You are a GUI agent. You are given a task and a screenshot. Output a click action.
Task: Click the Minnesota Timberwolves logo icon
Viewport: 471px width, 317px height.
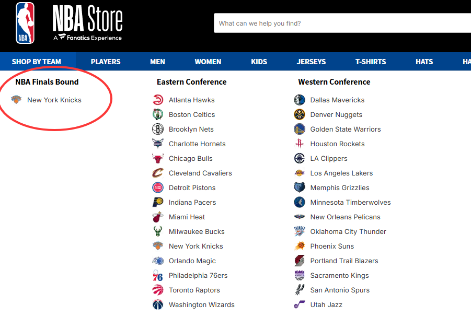[300, 202]
